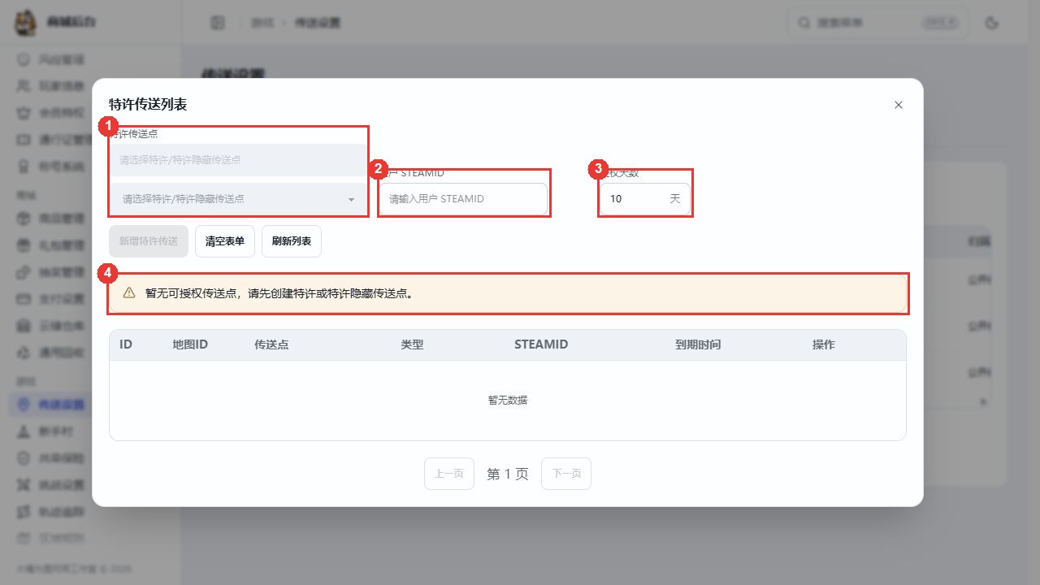1040x585 pixels.
Task: Click the 用户 STEAMID input field
Action: pyautogui.click(x=463, y=199)
